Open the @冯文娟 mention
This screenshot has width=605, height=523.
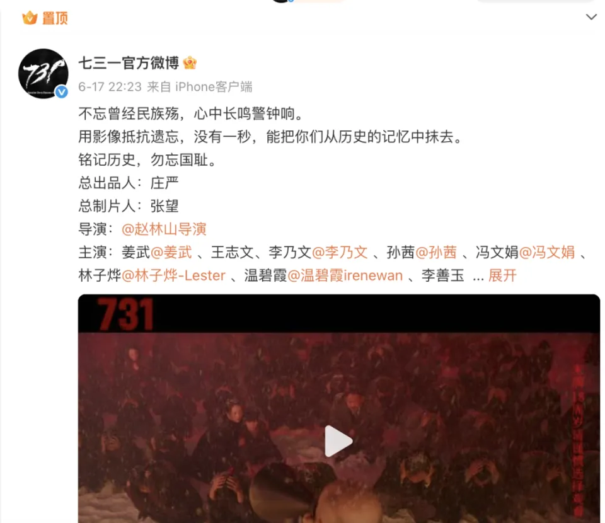click(547, 252)
